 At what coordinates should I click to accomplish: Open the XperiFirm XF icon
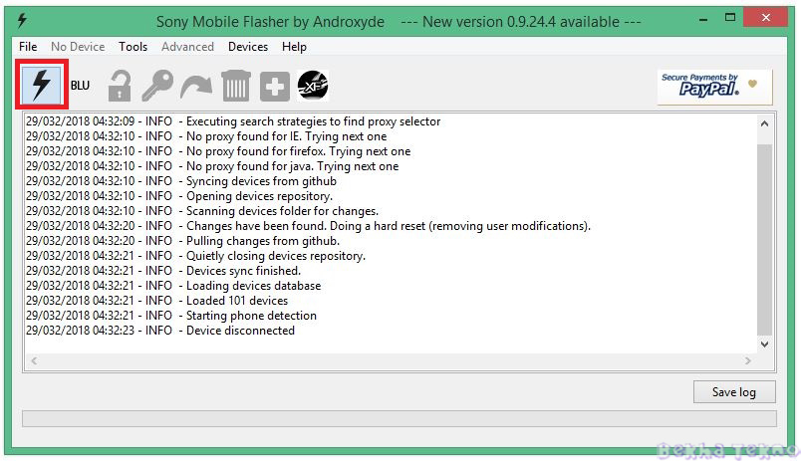(313, 86)
